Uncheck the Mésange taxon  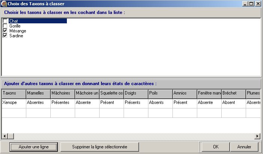point(5,31)
